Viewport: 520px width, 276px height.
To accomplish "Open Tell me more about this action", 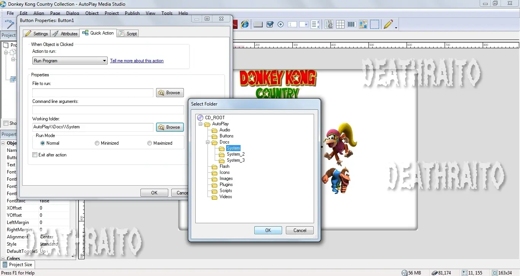I will [137, 61].
